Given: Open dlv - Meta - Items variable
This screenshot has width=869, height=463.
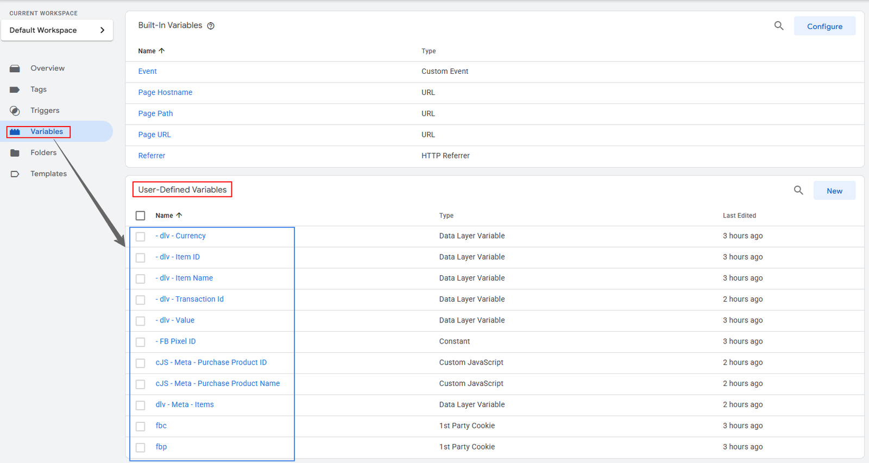Looking at the screenshot, I should click(185, 405).
